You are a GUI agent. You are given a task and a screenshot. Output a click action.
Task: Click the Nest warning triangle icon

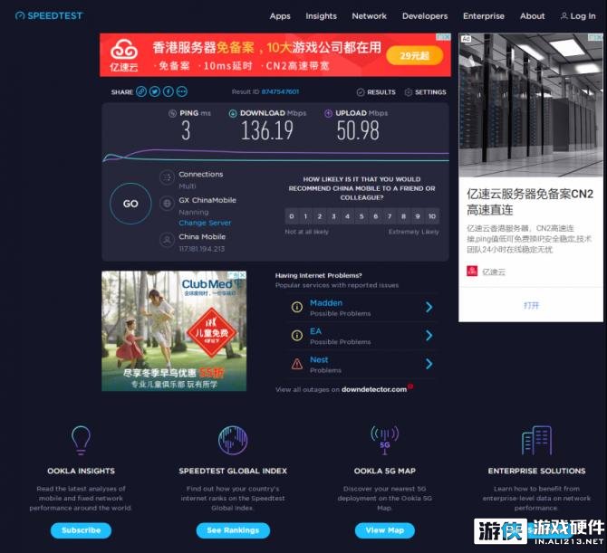pos(297,364)
